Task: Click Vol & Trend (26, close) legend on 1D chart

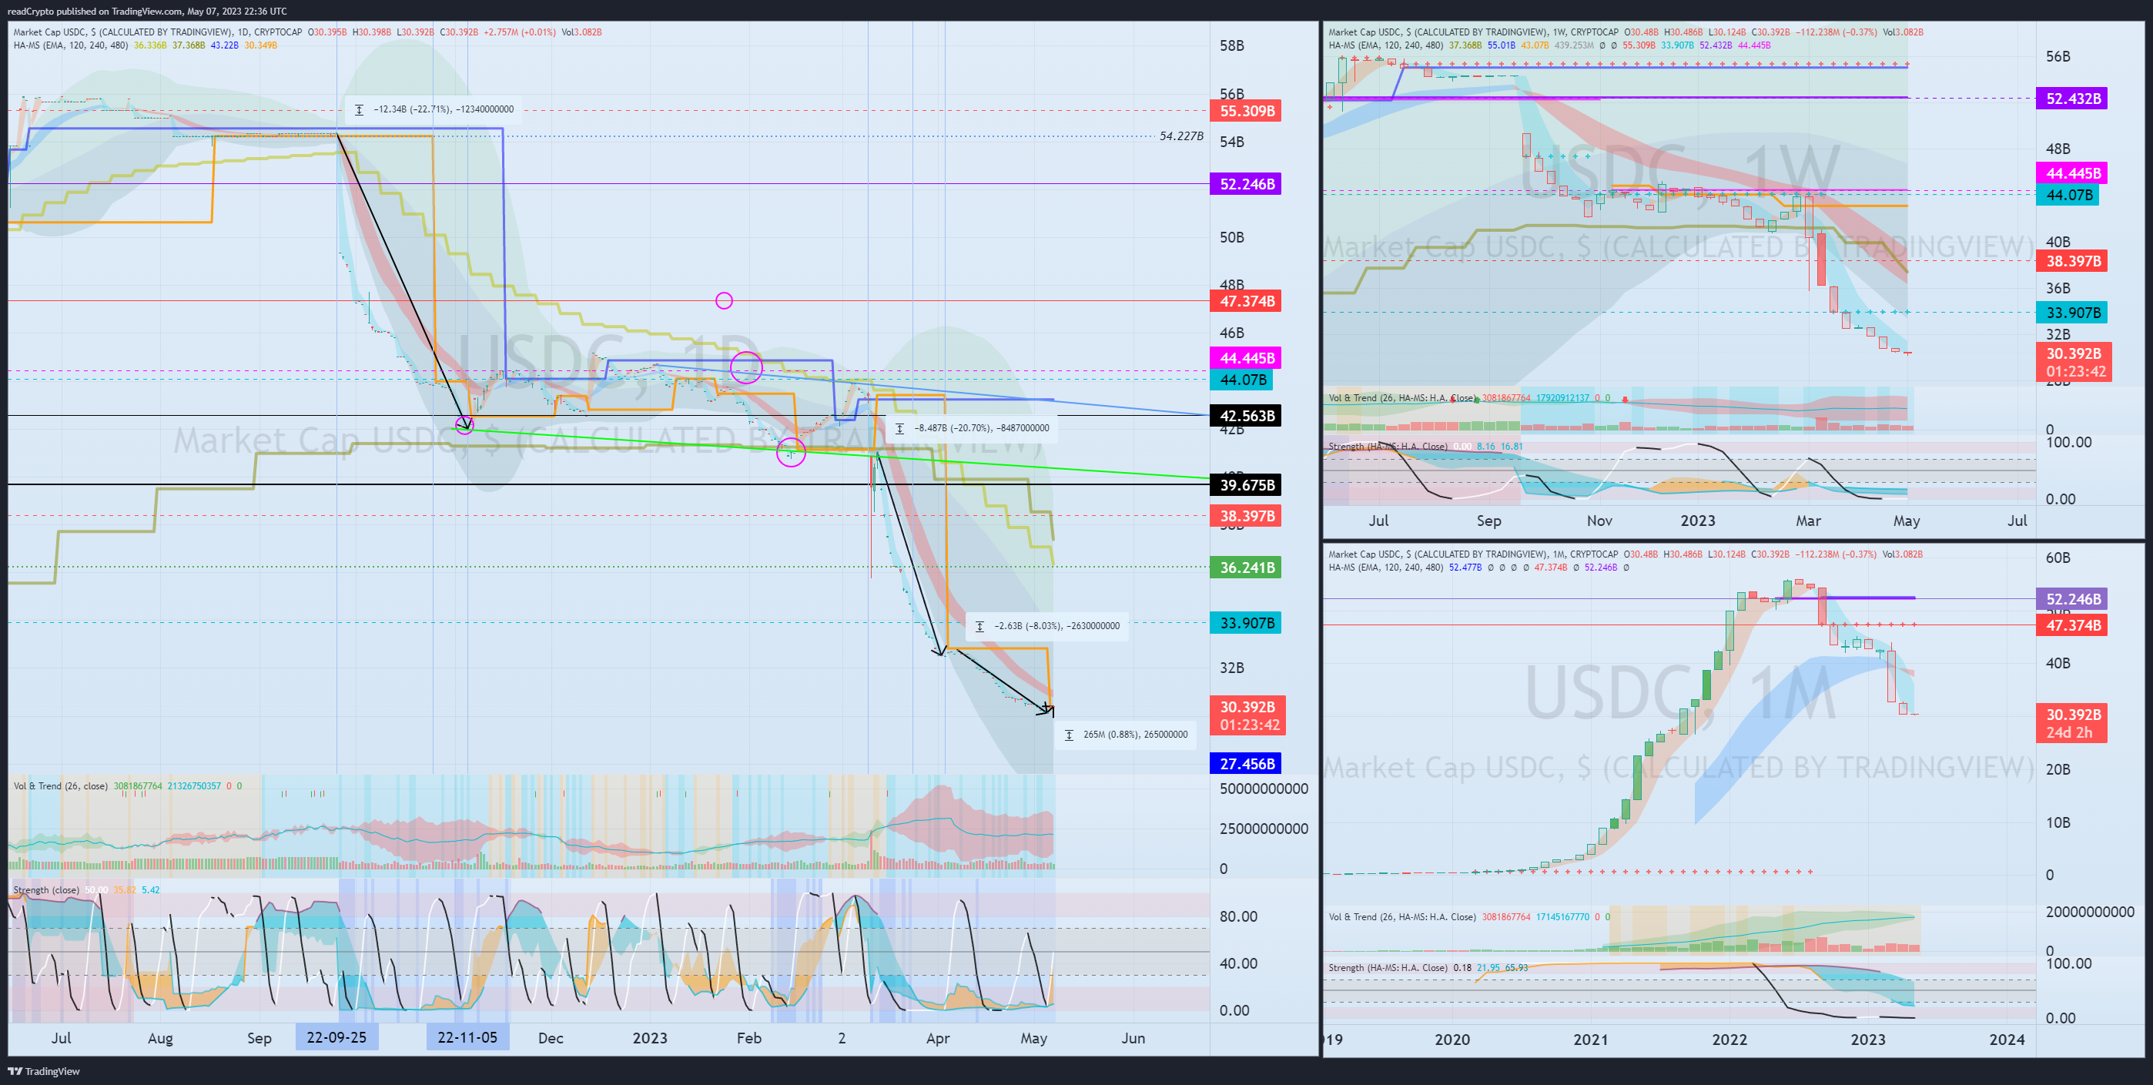Action: coord(60,785)
